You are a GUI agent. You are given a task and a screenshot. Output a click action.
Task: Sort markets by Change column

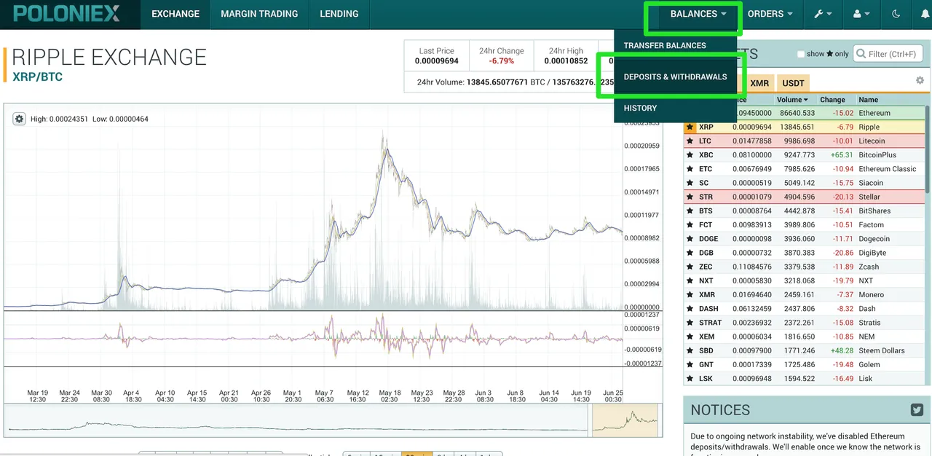[x=832, y=100]
